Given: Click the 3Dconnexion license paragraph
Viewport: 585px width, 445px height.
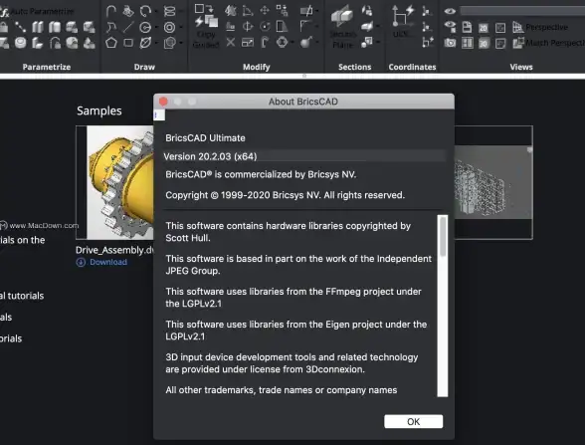Looking at the screenshot, I should tap(292, 363).
